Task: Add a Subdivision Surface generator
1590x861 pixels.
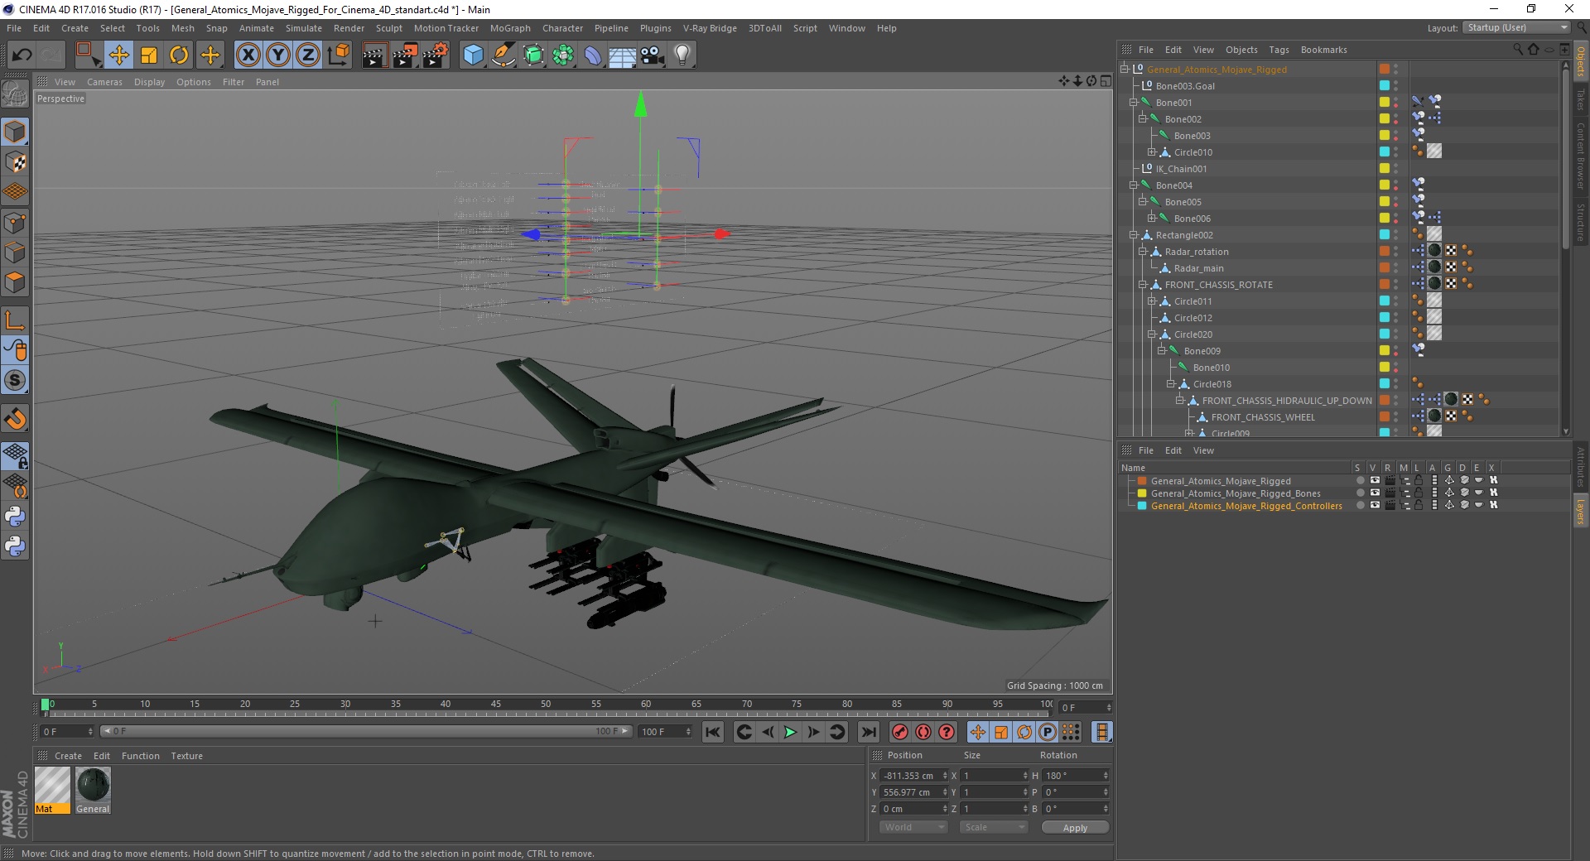Action: (533, 55)
